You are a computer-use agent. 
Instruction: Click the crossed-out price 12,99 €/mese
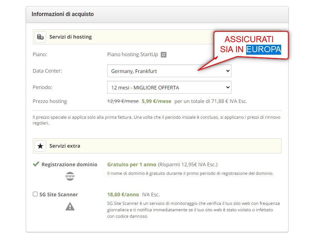(123, 101)
